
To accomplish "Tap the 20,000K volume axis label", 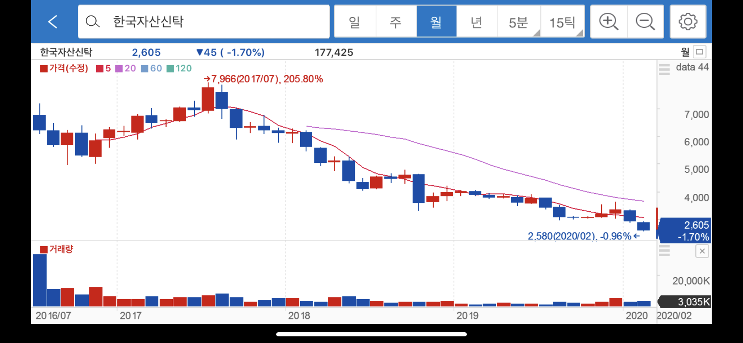I will tap(691, 281).
